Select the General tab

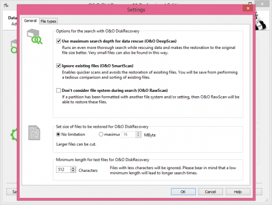[x=30, y=21]
